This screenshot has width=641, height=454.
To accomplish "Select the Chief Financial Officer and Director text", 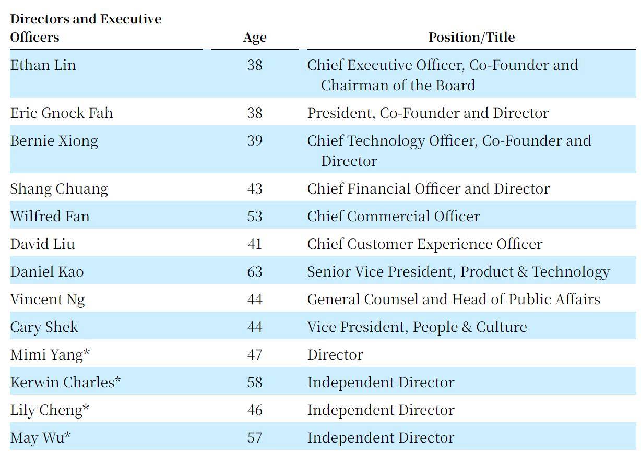I will tap(428, 189).
